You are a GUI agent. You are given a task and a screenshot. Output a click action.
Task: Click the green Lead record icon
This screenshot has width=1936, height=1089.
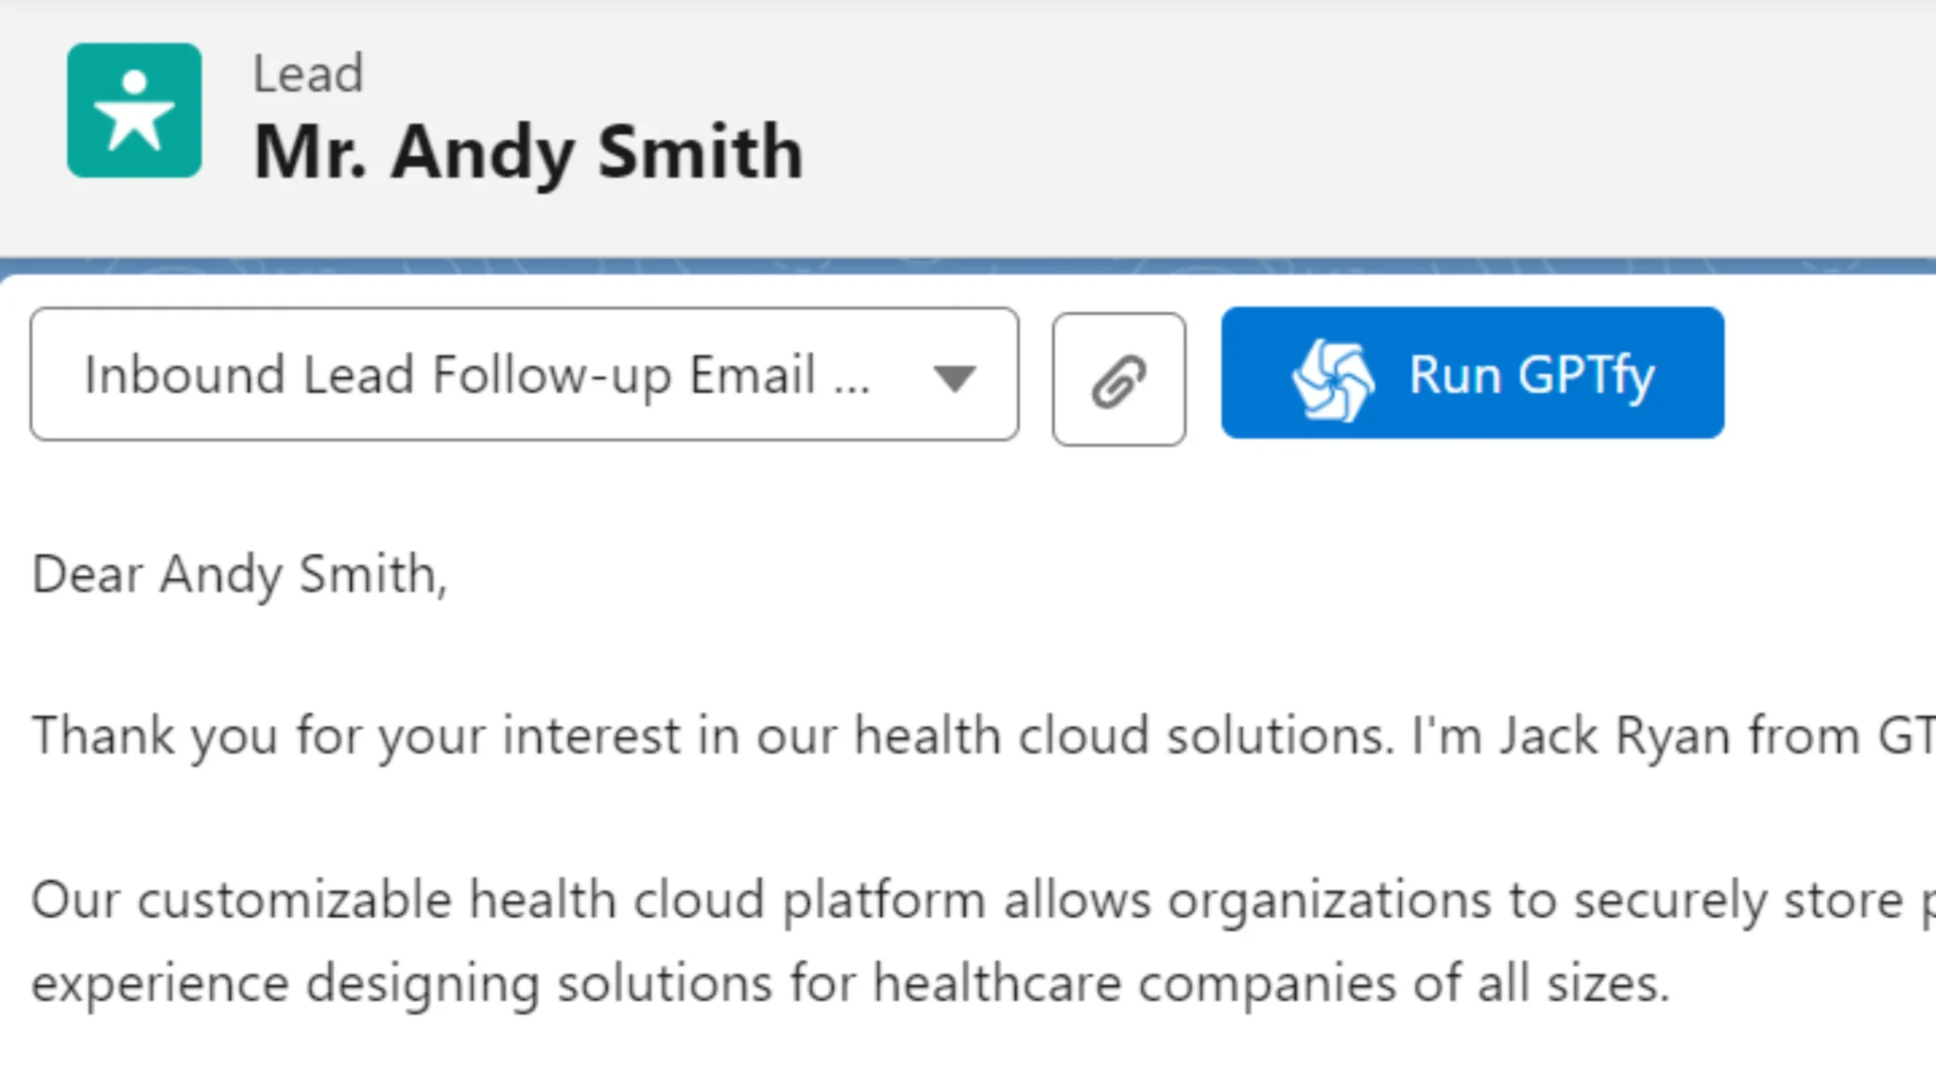[x=134, y=110]
